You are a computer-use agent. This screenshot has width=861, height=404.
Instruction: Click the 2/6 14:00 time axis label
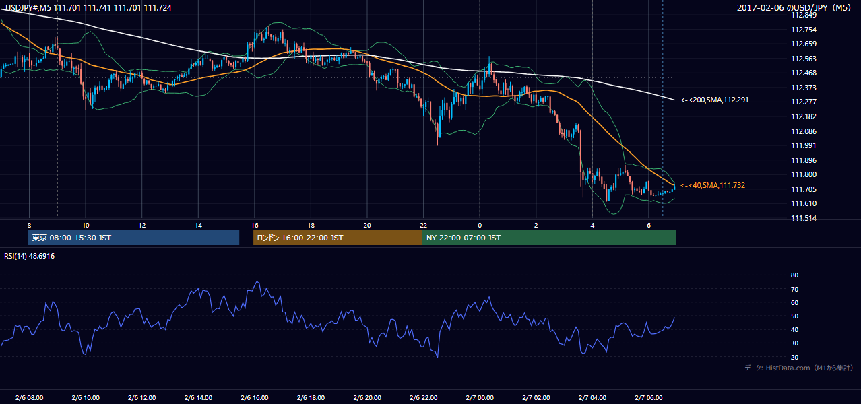click(197, 398)
